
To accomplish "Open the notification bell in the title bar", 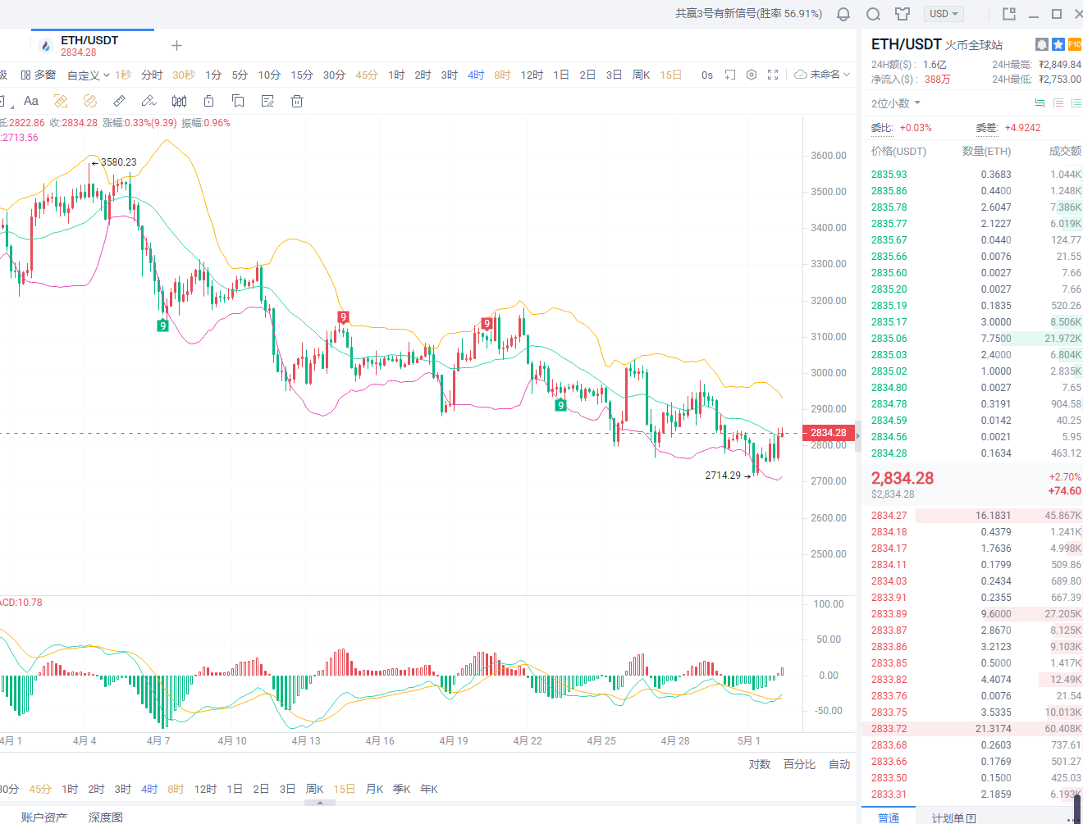I will [843, 14].
